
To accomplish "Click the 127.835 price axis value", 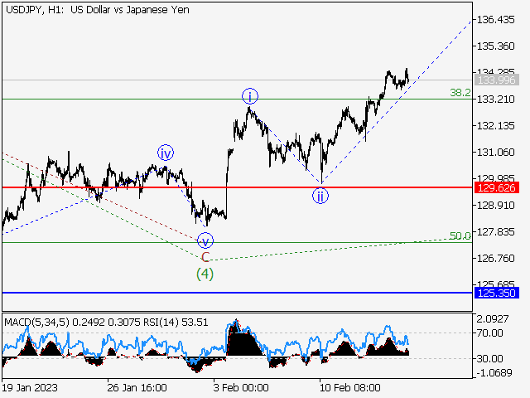I will coord(495,232).
